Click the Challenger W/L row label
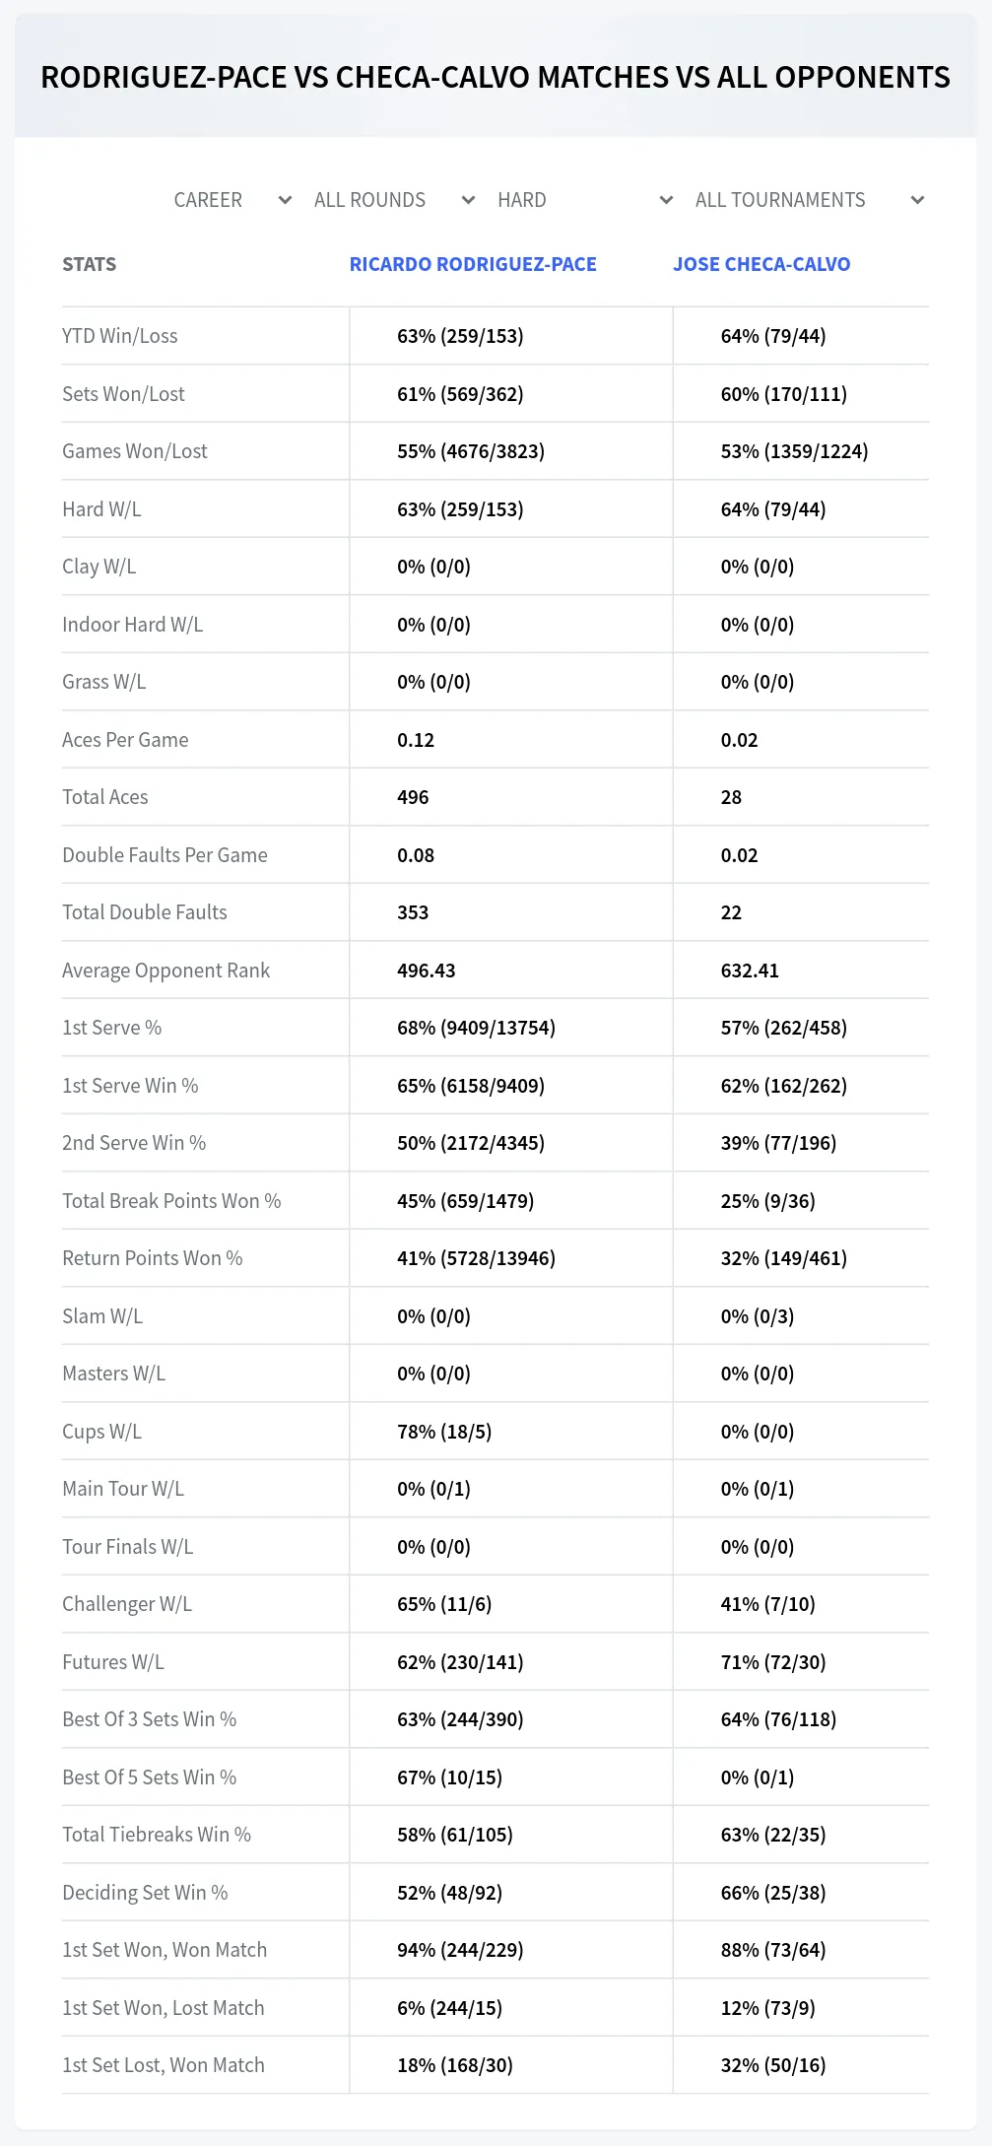This screenshot has width=992, height=2146. 127,1604
